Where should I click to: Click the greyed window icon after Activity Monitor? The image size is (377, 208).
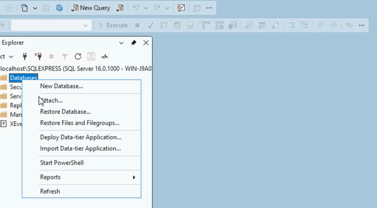click(196, 8)
